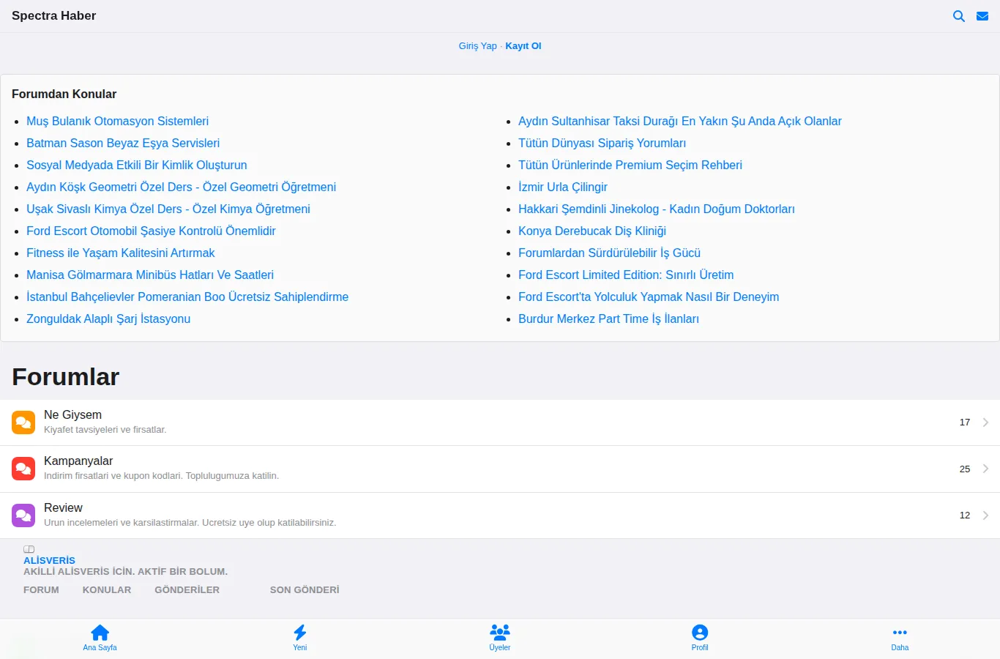The height and width of the screenshot is (659, 1000).
Task: Open the ALİSVERİS category link
Action: (49, 560)
